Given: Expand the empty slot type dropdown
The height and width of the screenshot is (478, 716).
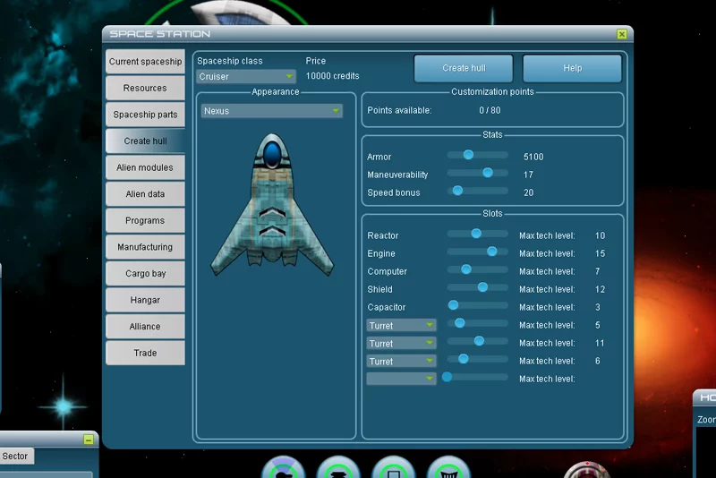Looking at the screenshot, I should 401,379.
